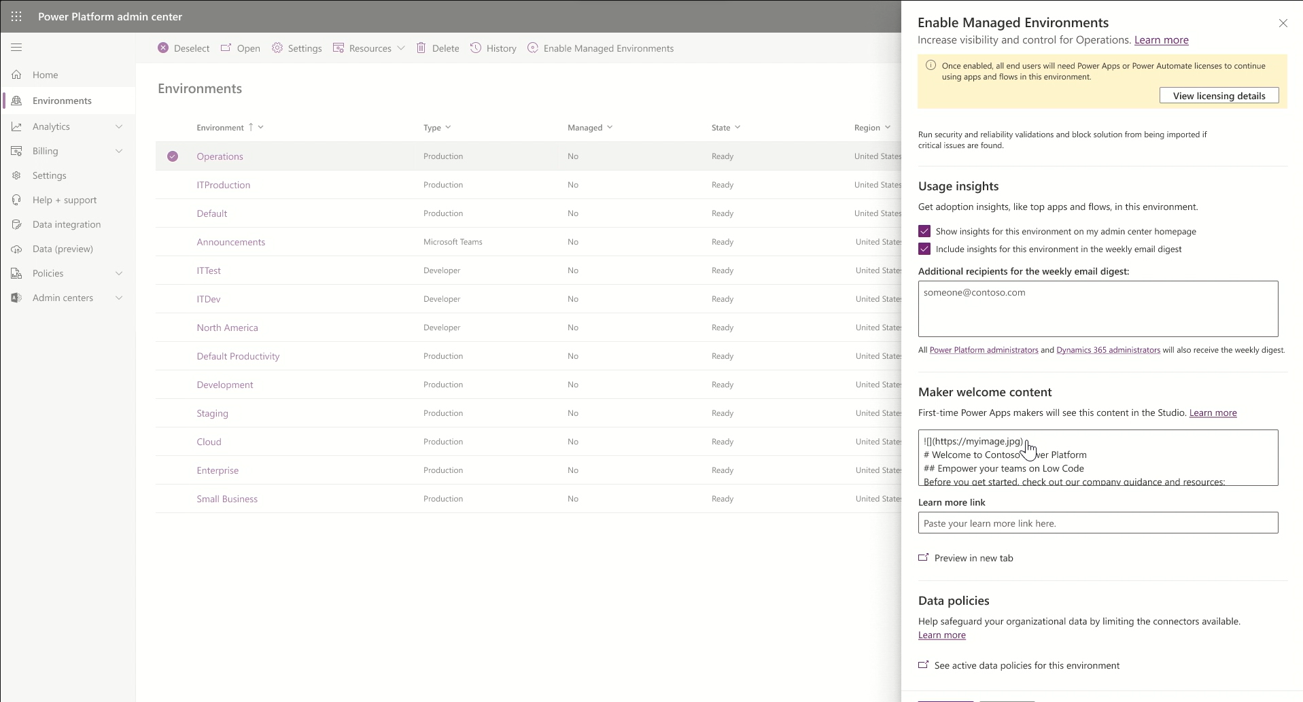Open Help + support in the sidebar
The image size is (1303, 702).
65,200
